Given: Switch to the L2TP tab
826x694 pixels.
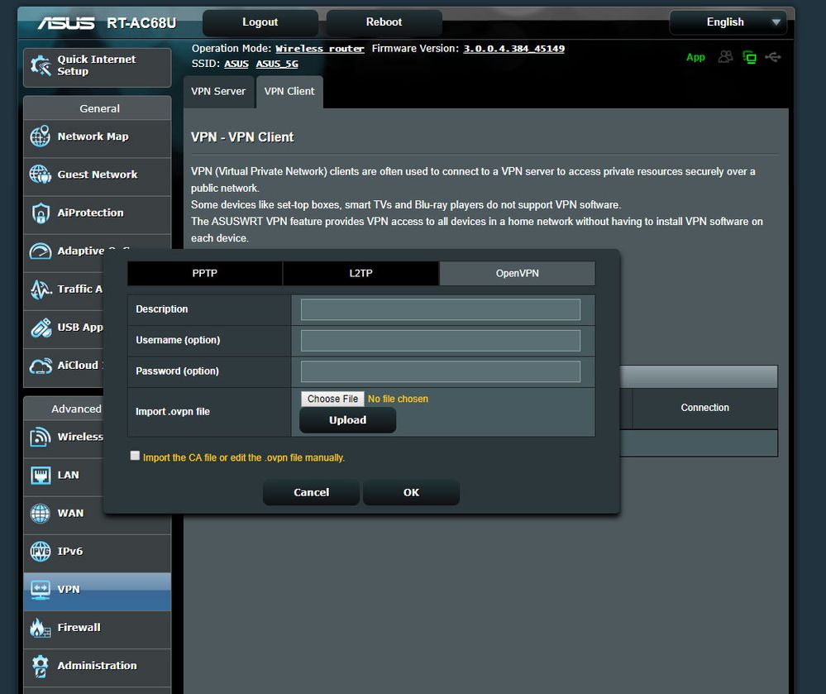Looking at the screenshot, I should tap(360, 273).
